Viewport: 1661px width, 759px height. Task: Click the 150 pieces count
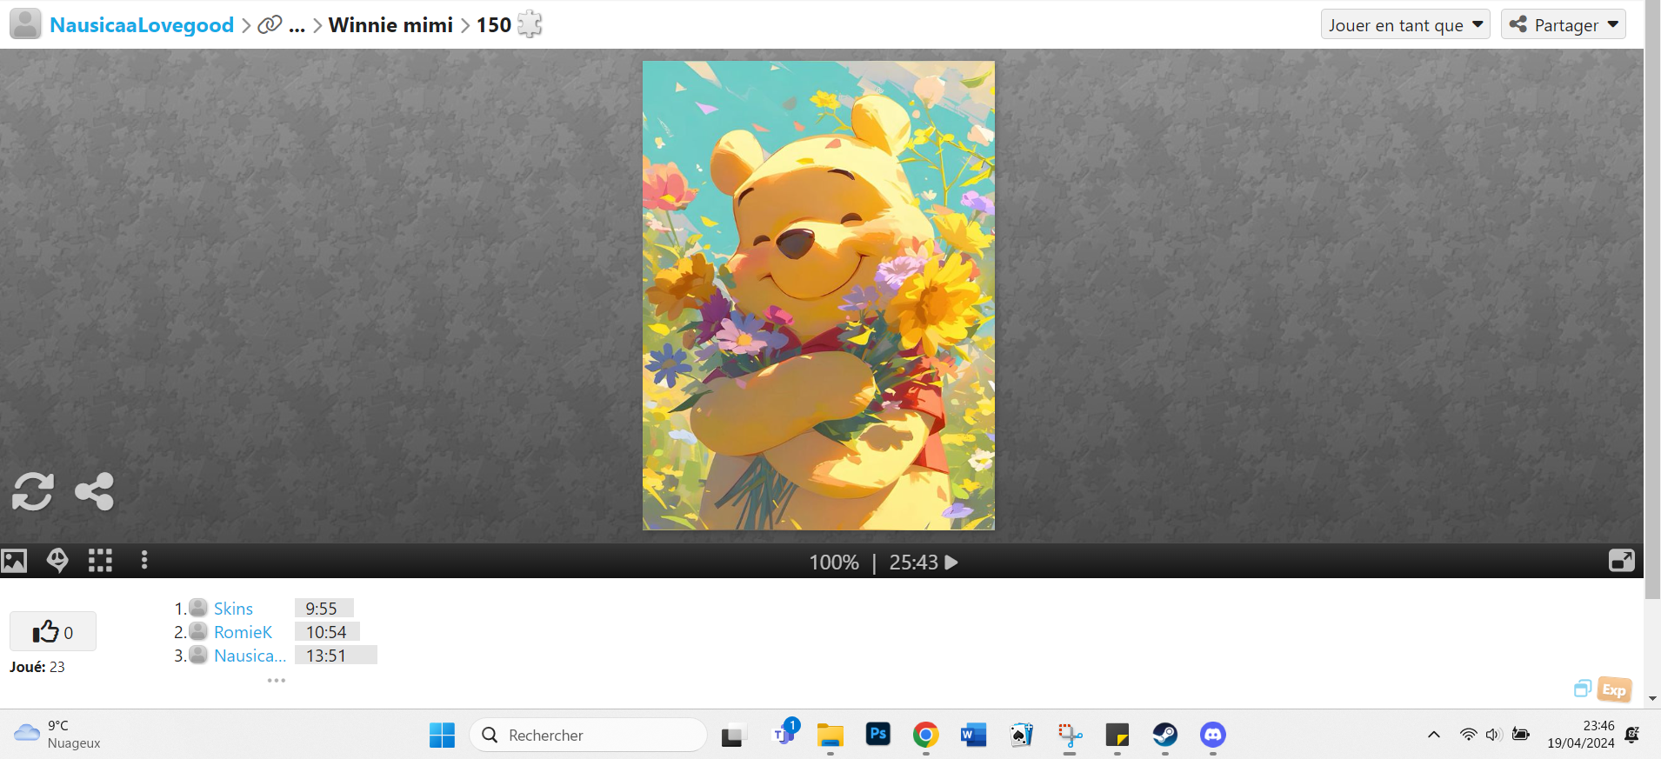(493, 25)
